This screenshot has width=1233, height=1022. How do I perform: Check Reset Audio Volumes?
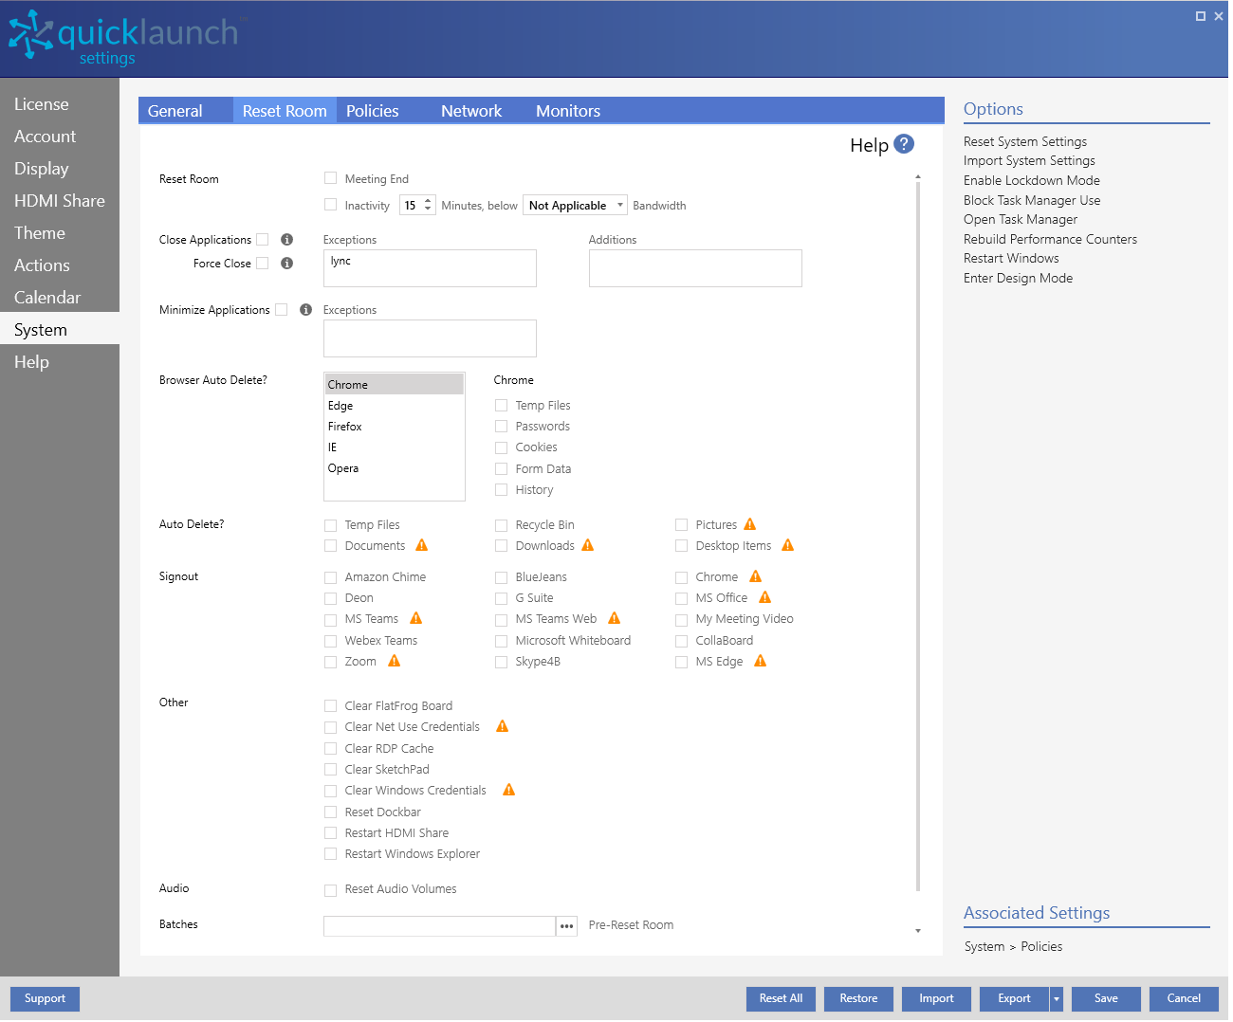(330, 890)
